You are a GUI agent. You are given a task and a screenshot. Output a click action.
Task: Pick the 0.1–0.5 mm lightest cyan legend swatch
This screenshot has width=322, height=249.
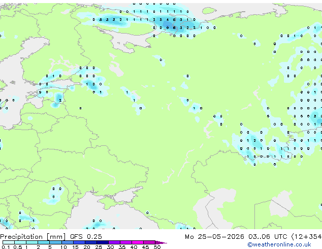tap(9, 242)
